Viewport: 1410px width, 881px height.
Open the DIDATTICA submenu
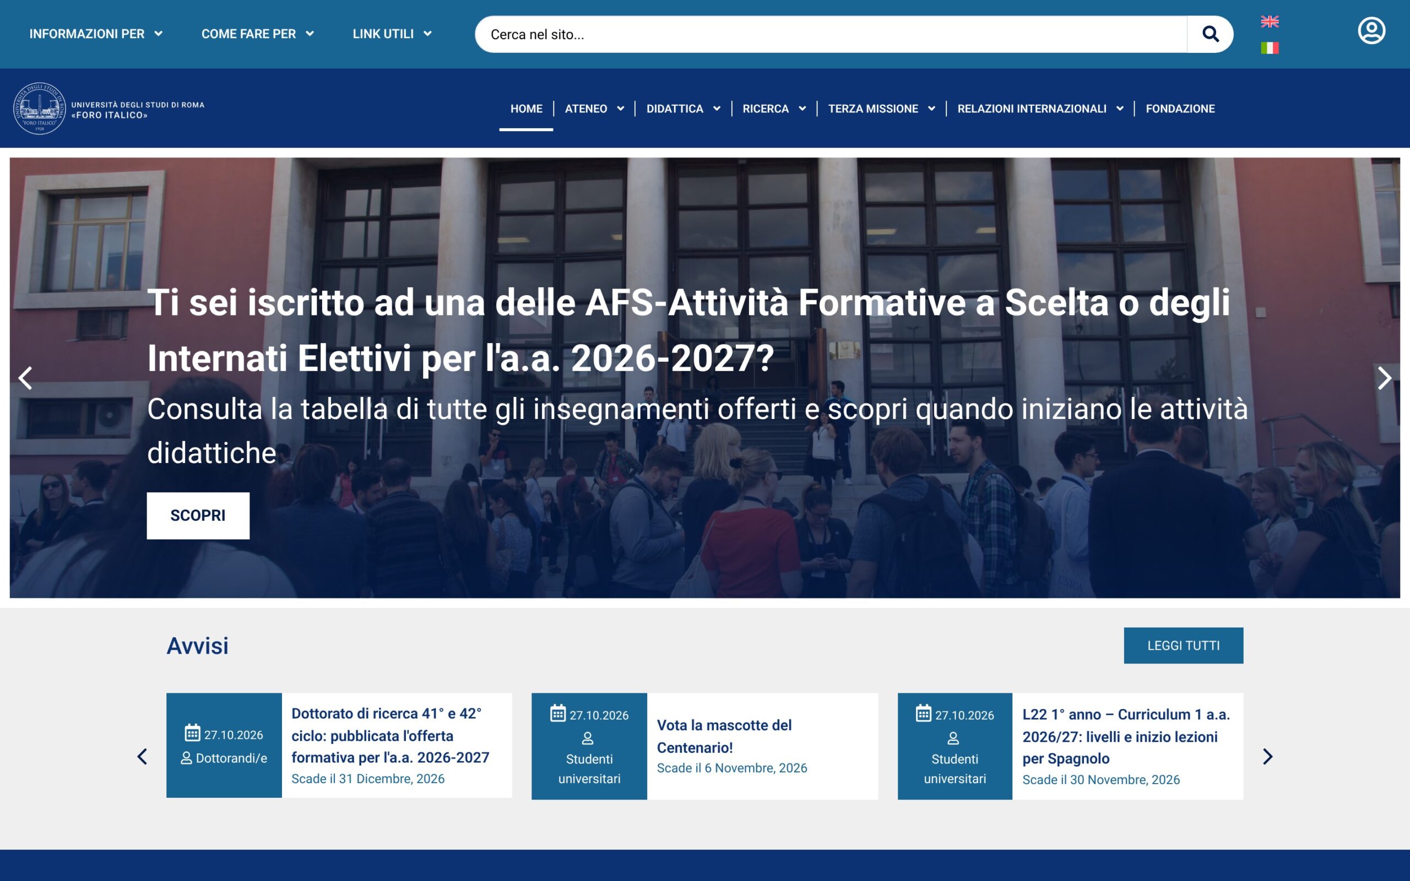[x=684, y=108]
